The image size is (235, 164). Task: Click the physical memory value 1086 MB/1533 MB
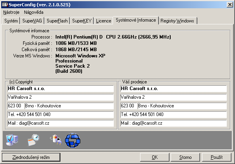click(76, 43)
